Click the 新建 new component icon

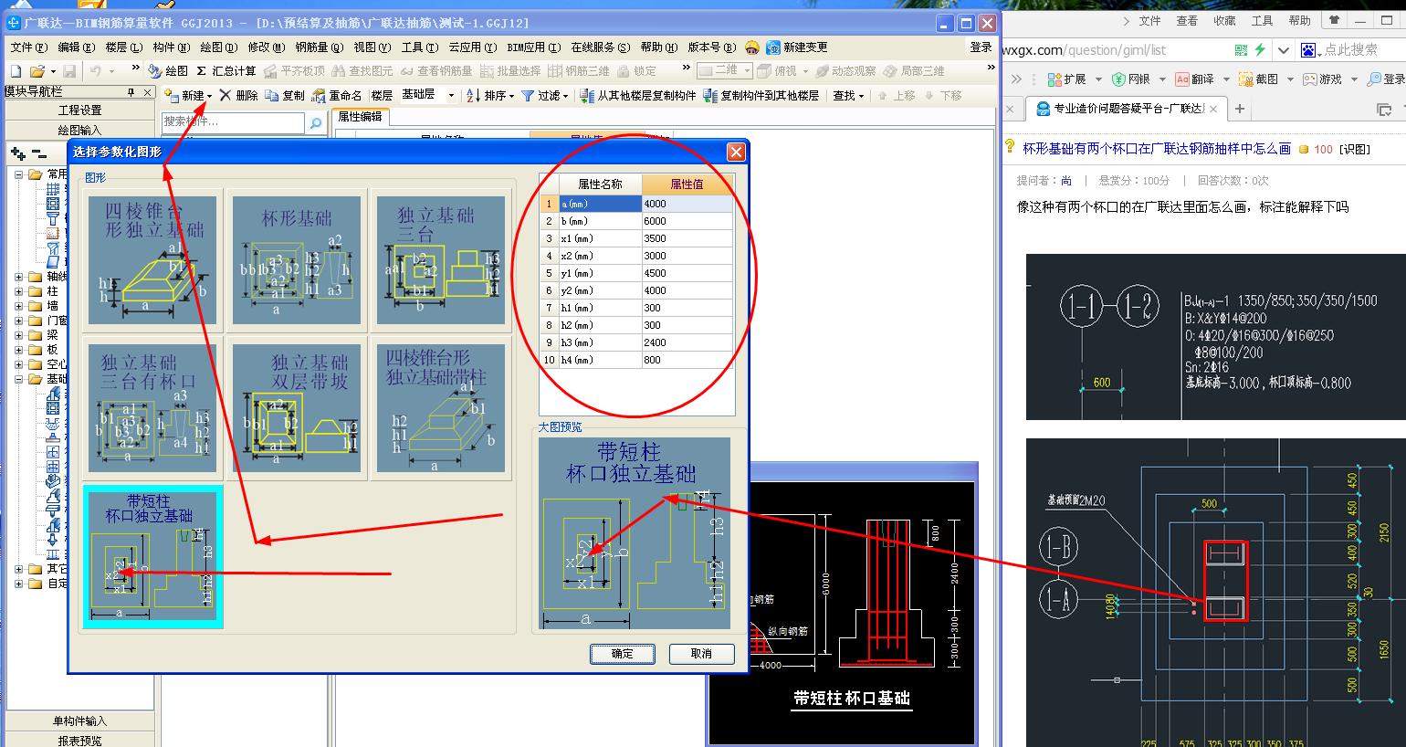coord(172,95)
